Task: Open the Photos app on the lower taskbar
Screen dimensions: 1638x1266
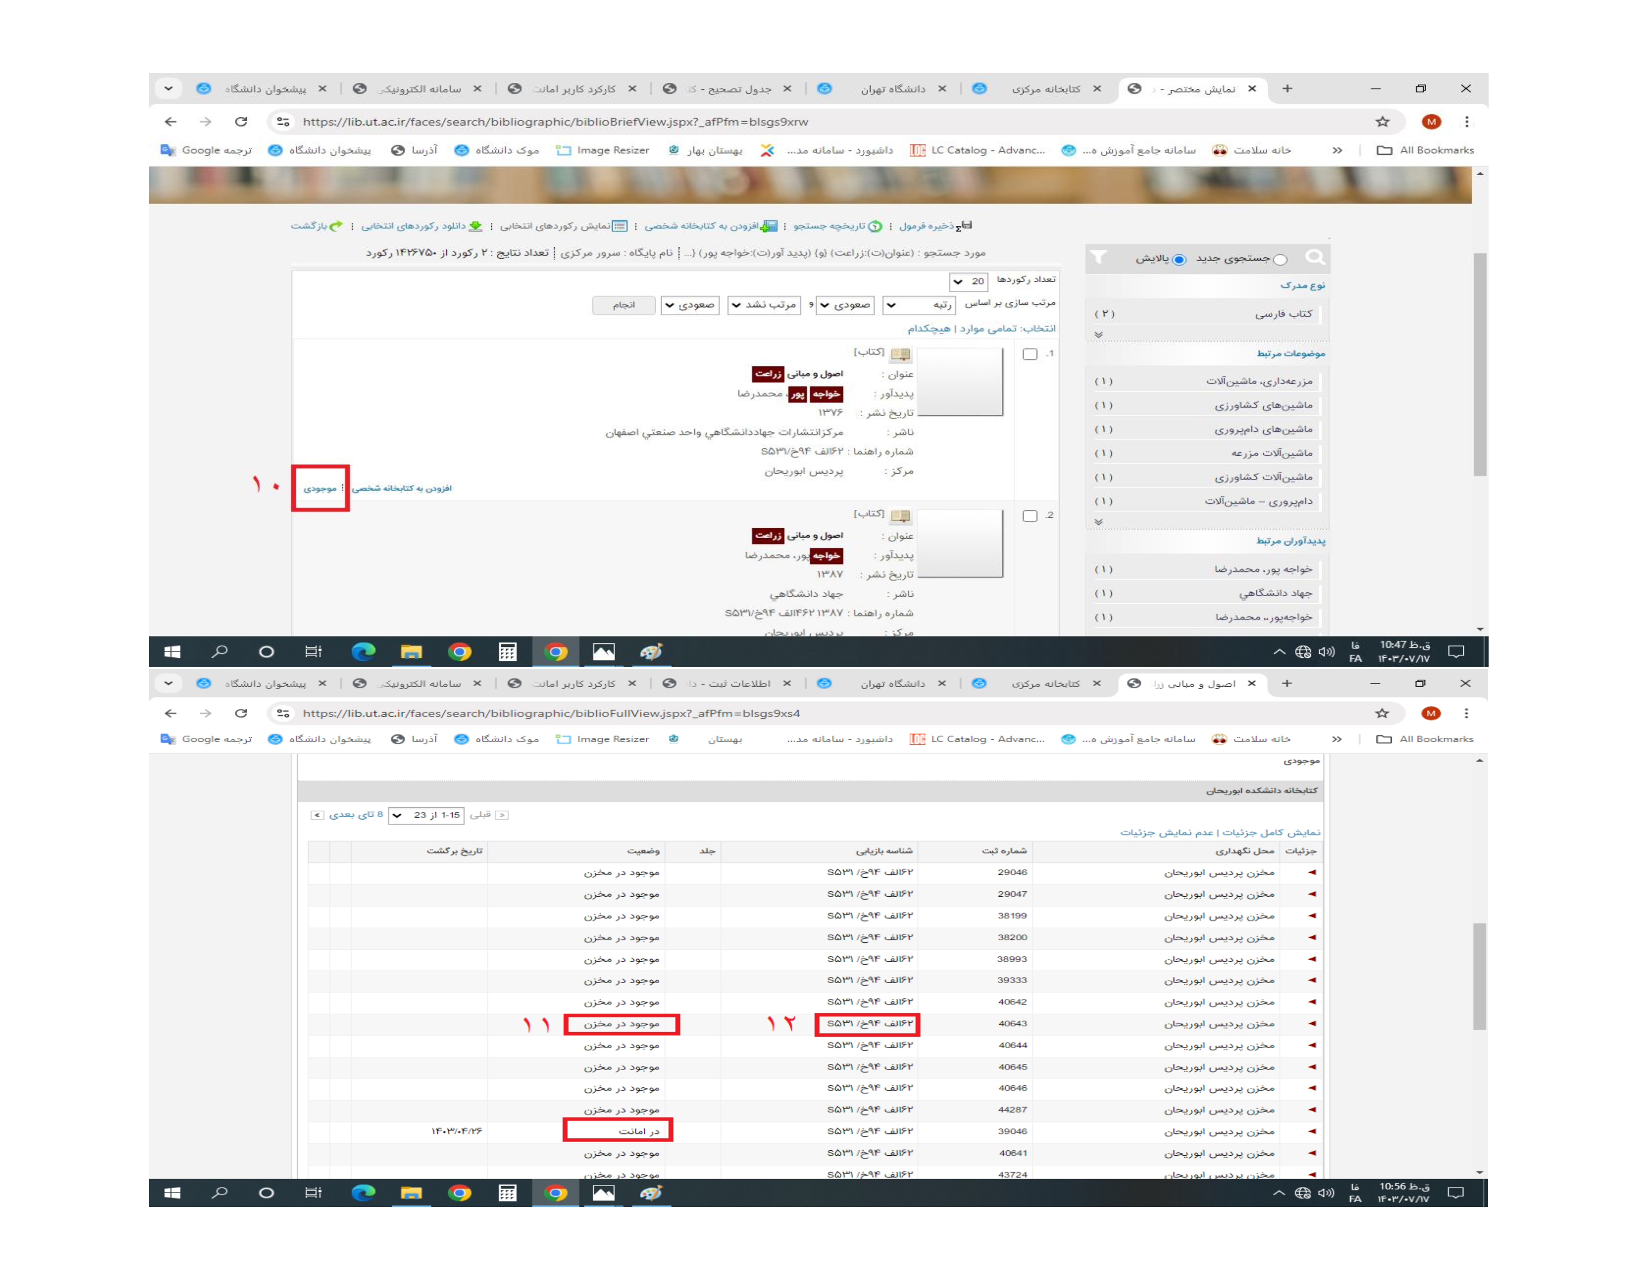Action: pyautogui.click(x=603, y=1193)
